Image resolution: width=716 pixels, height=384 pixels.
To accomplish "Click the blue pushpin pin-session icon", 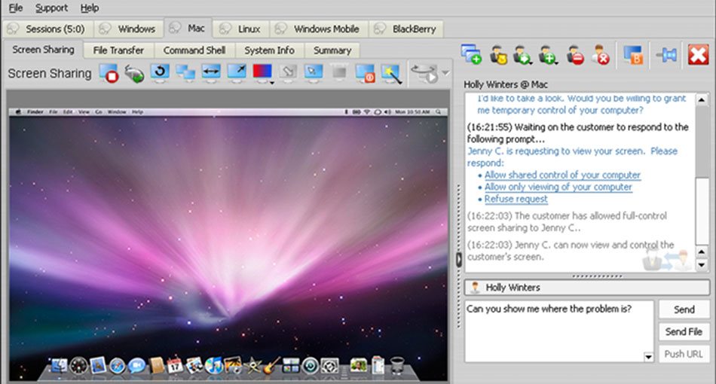I will [666, 55].
